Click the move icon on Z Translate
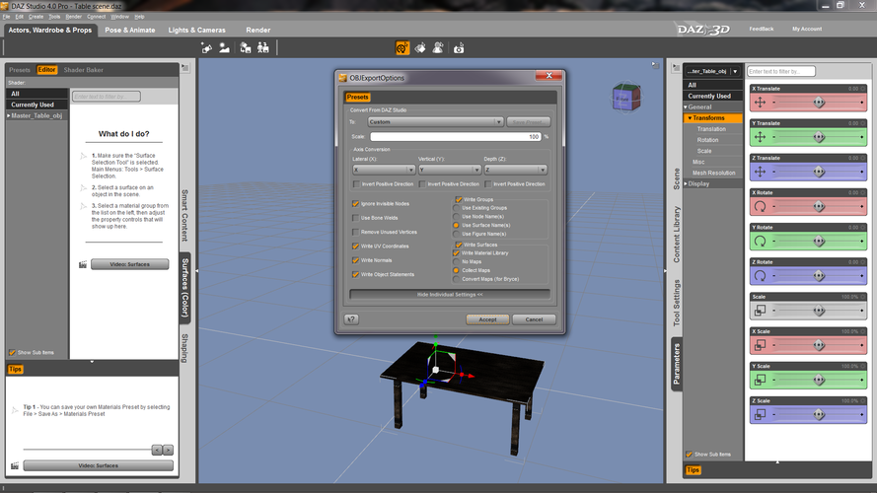This screenshot has width=877, height=493. click(x=760, y=172)
